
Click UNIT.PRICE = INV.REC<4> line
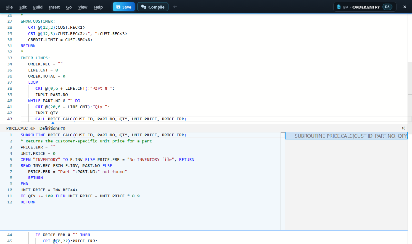click(49, 190)
